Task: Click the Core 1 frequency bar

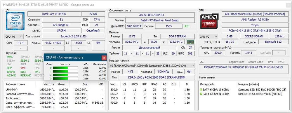Action: coord(65,72)
